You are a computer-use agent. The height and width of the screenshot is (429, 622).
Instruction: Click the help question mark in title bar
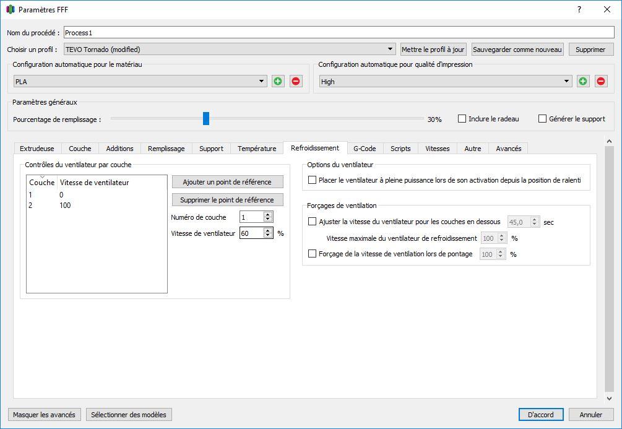[579, 9]
